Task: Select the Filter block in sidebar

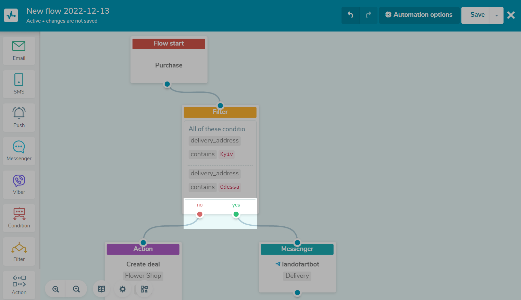Action: coord(19,251)
